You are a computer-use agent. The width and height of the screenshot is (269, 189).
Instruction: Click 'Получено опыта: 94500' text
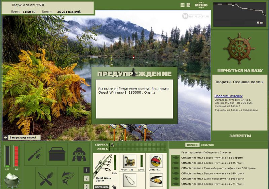coord(28,5)
